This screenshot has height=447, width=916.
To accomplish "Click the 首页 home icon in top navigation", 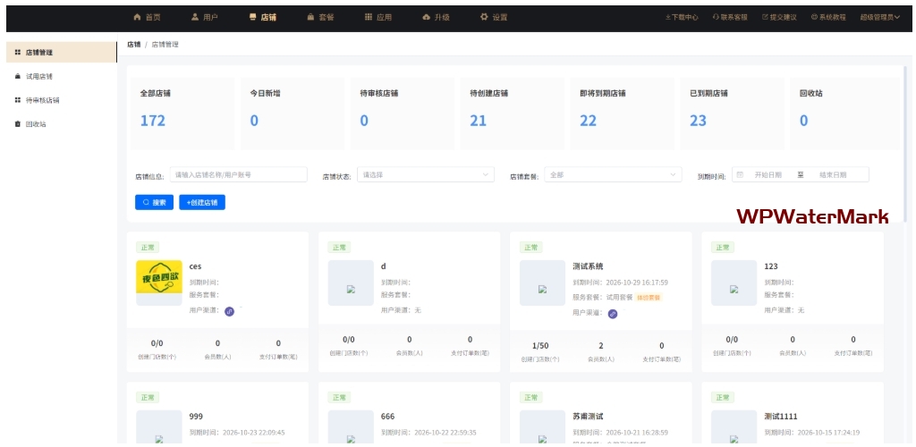I will click(x=137, y=17).
